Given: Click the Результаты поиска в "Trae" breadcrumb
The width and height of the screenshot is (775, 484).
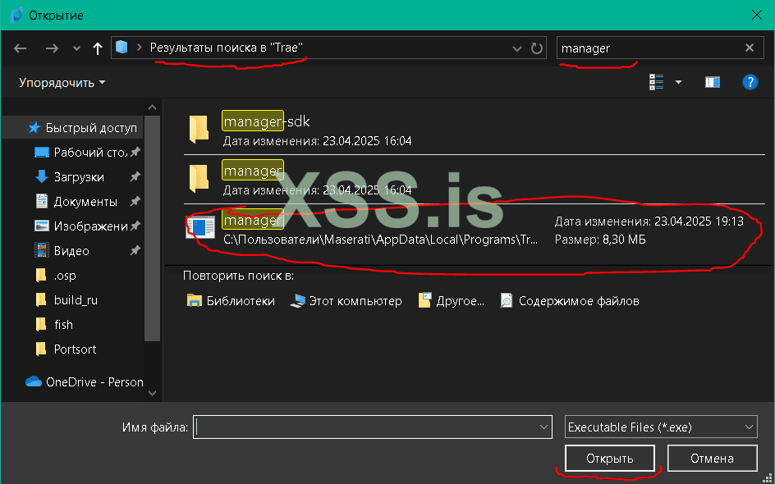Looking at the screenshot, I should click(227, 48).
